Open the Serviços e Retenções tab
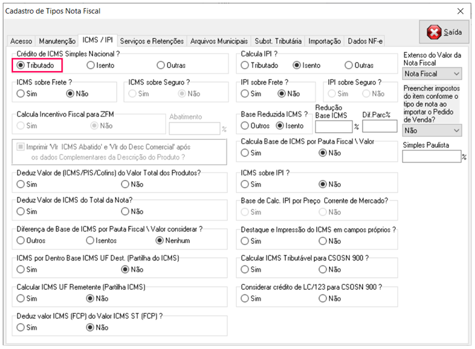The width and height of the screenshot is (475, 349). 152,41
